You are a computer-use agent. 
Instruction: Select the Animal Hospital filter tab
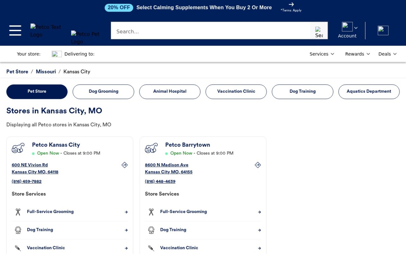[x=170, y=91]
